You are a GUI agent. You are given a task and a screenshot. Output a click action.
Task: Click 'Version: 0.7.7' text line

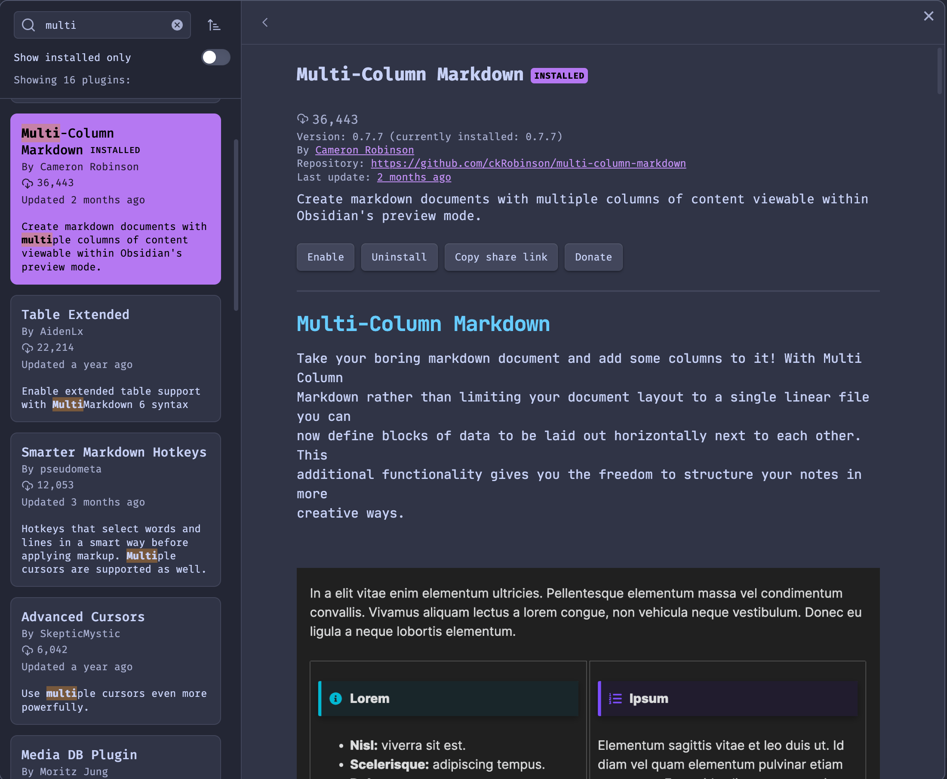click(430, 137)
